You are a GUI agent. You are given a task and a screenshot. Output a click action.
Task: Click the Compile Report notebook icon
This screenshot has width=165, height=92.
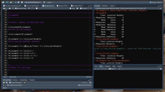click(x=37, y=8)
